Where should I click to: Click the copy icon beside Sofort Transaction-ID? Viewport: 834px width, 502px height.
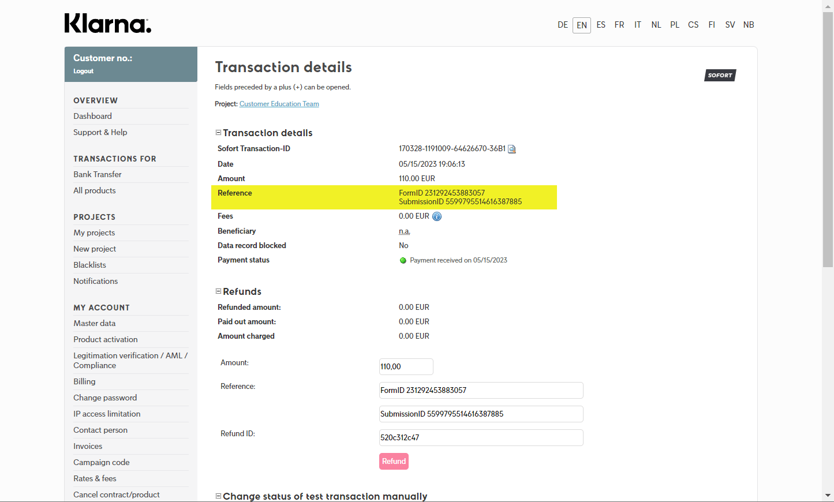click(x=511, y=149)
